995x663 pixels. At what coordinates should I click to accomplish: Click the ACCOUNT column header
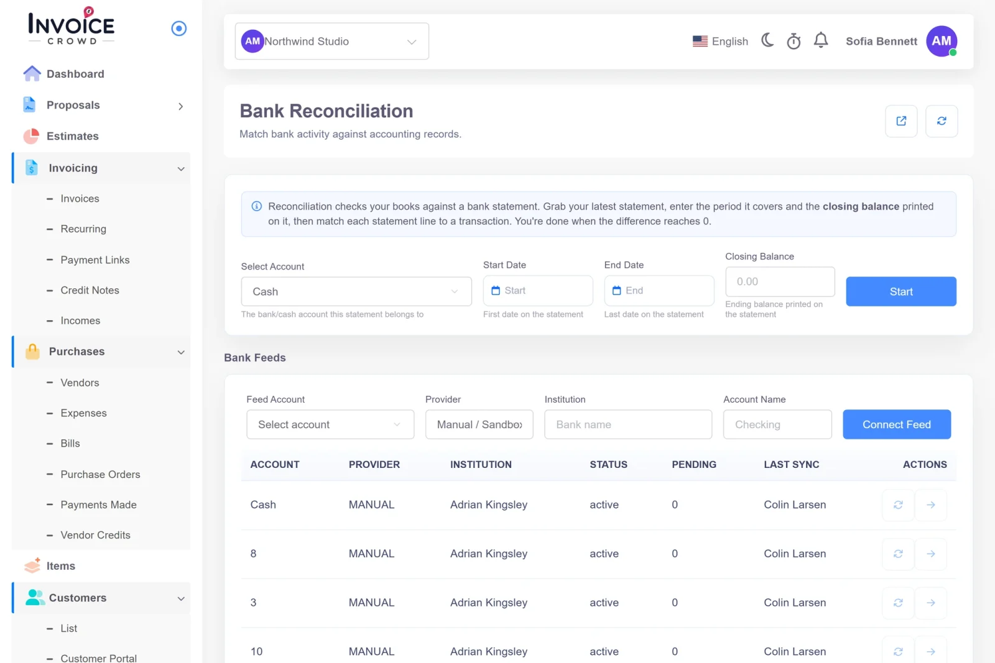[x=275, y=465]
